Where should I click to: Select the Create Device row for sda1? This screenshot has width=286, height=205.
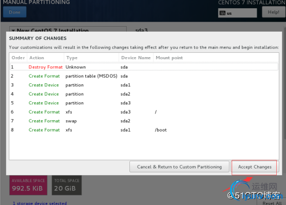point(144,85)
